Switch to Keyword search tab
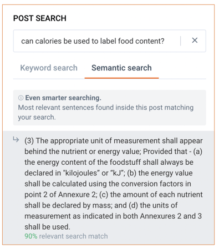This screenshot has width=219, height=248. [x=49, y=68]
